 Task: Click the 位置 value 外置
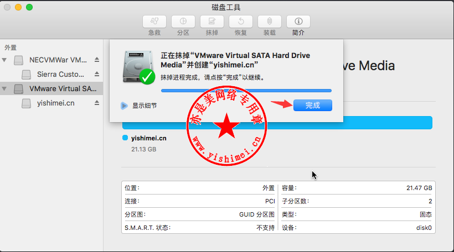pos(269,188)
